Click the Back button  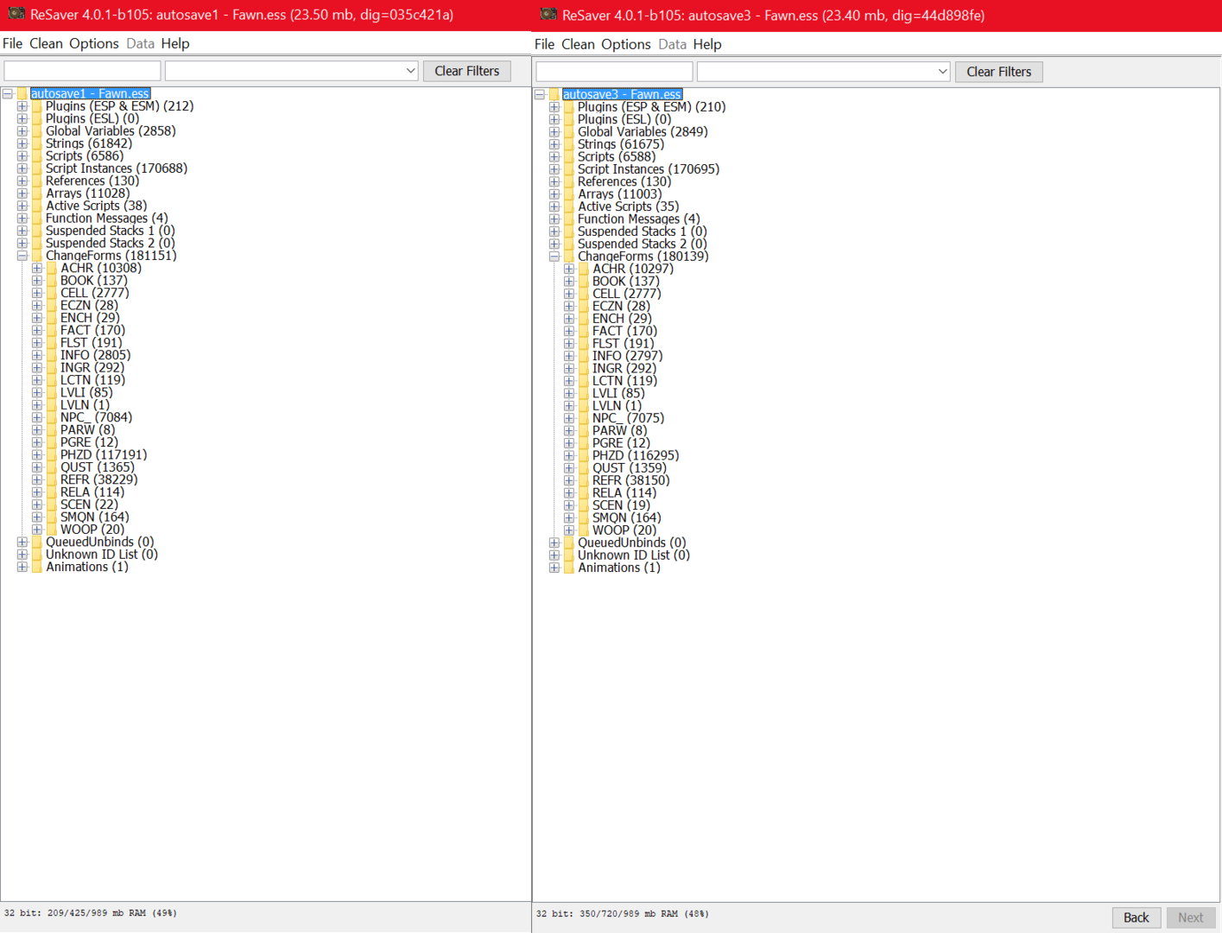tap(1137, 917)
